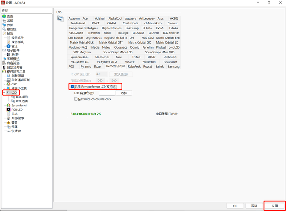This screenshot has width=286, height=211.
Task: Click the globe icon beside 语言
Action: [x=4, y=16]
